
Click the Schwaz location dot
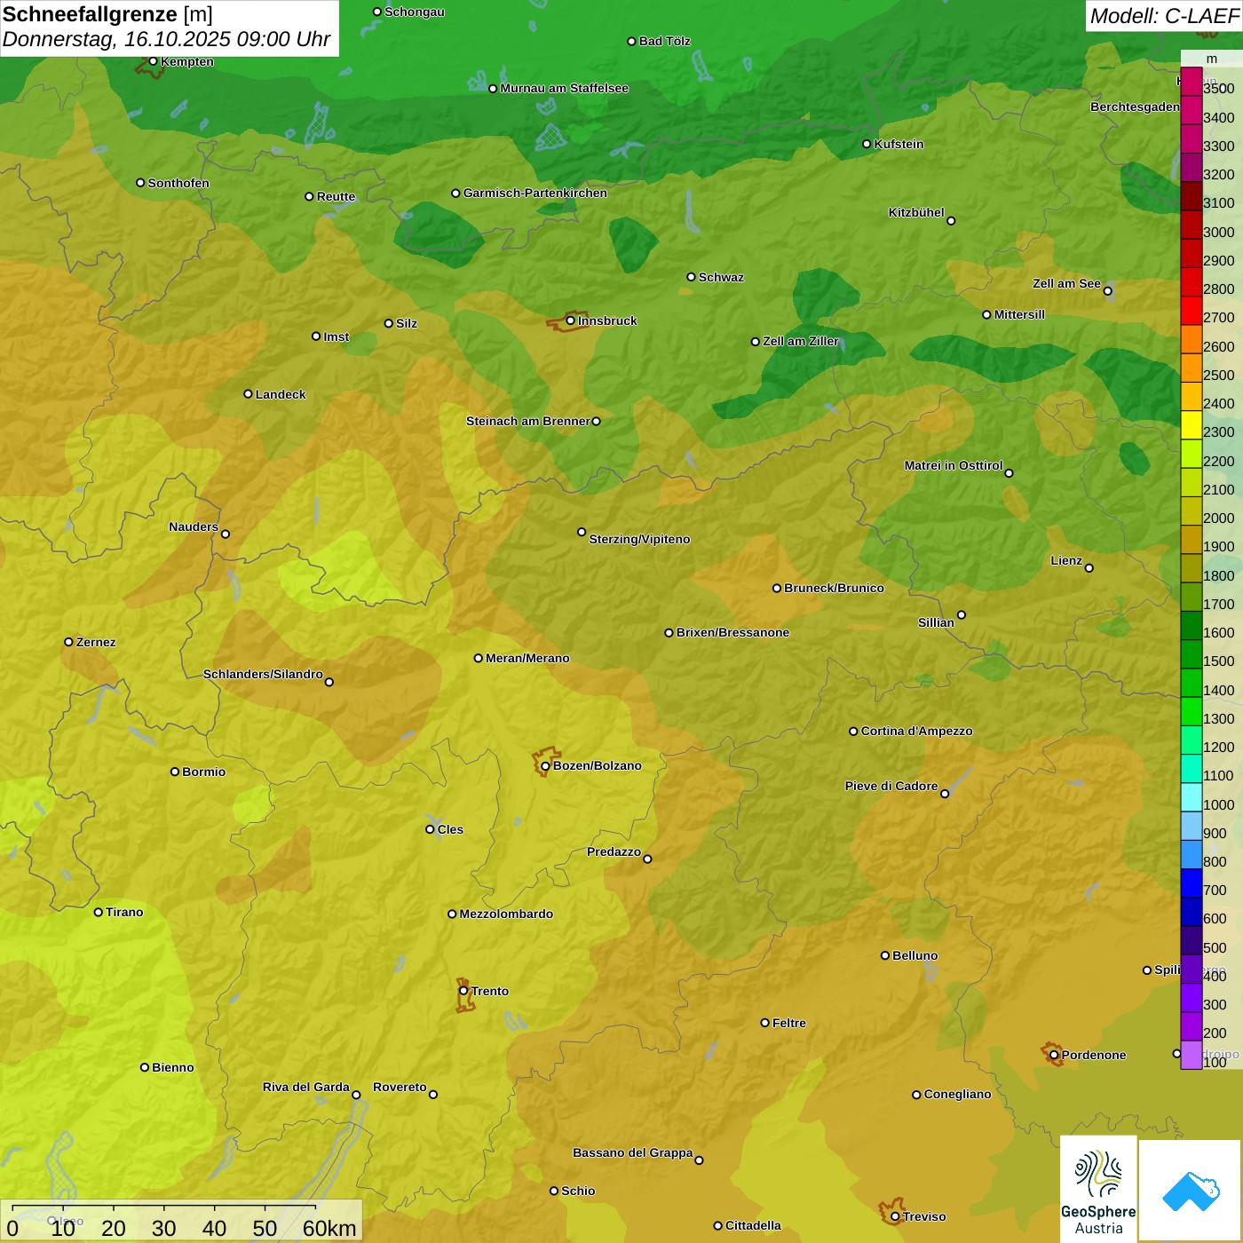click(x=691, y=277)
